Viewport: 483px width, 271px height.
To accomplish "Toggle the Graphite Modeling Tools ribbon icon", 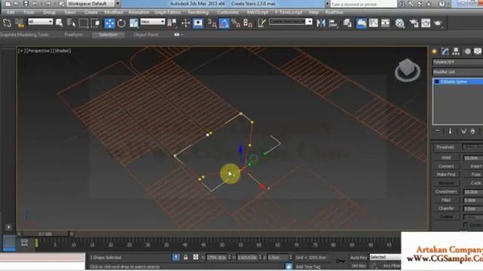I will (361, 23).
